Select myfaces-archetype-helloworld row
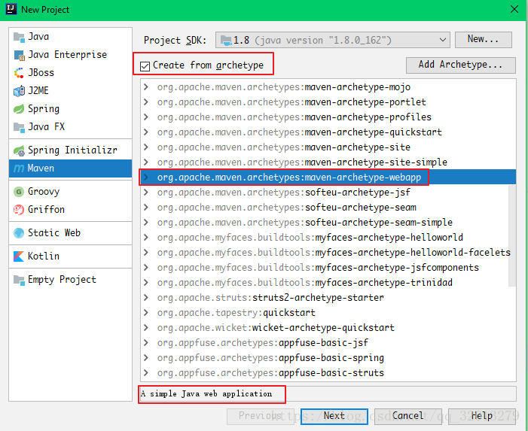Viewport: 528px width, 431px height. (x=328, y=238)
